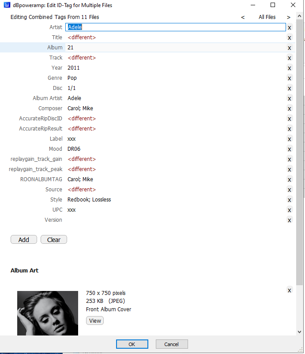
Task: Edit the Artist field containing Adele
Action: pyautogui.click(x=176, y=27)
